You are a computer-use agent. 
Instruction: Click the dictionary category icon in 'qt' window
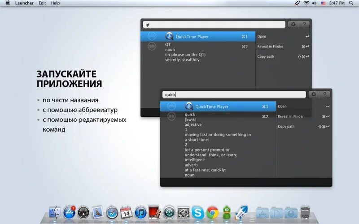[x=152, y=47]
